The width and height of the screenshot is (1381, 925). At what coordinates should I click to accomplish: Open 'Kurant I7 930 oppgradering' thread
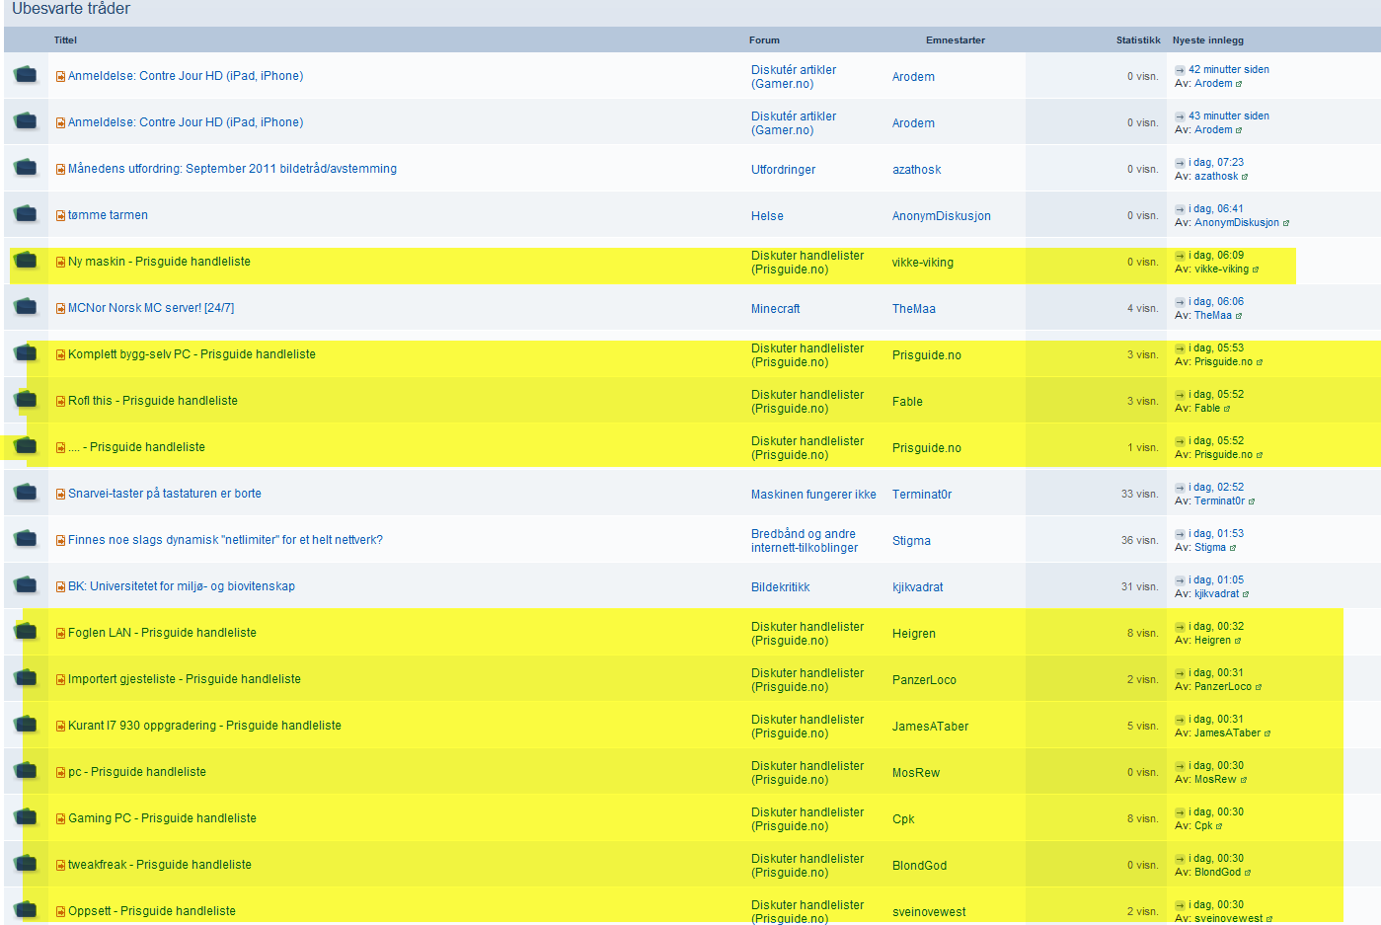tap(204, 726)
